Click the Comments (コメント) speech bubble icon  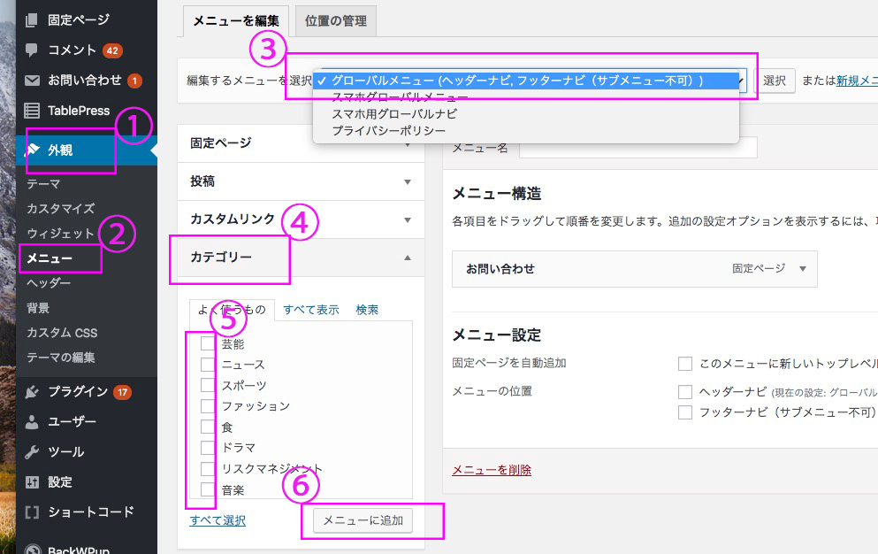(x=31, y=50)
